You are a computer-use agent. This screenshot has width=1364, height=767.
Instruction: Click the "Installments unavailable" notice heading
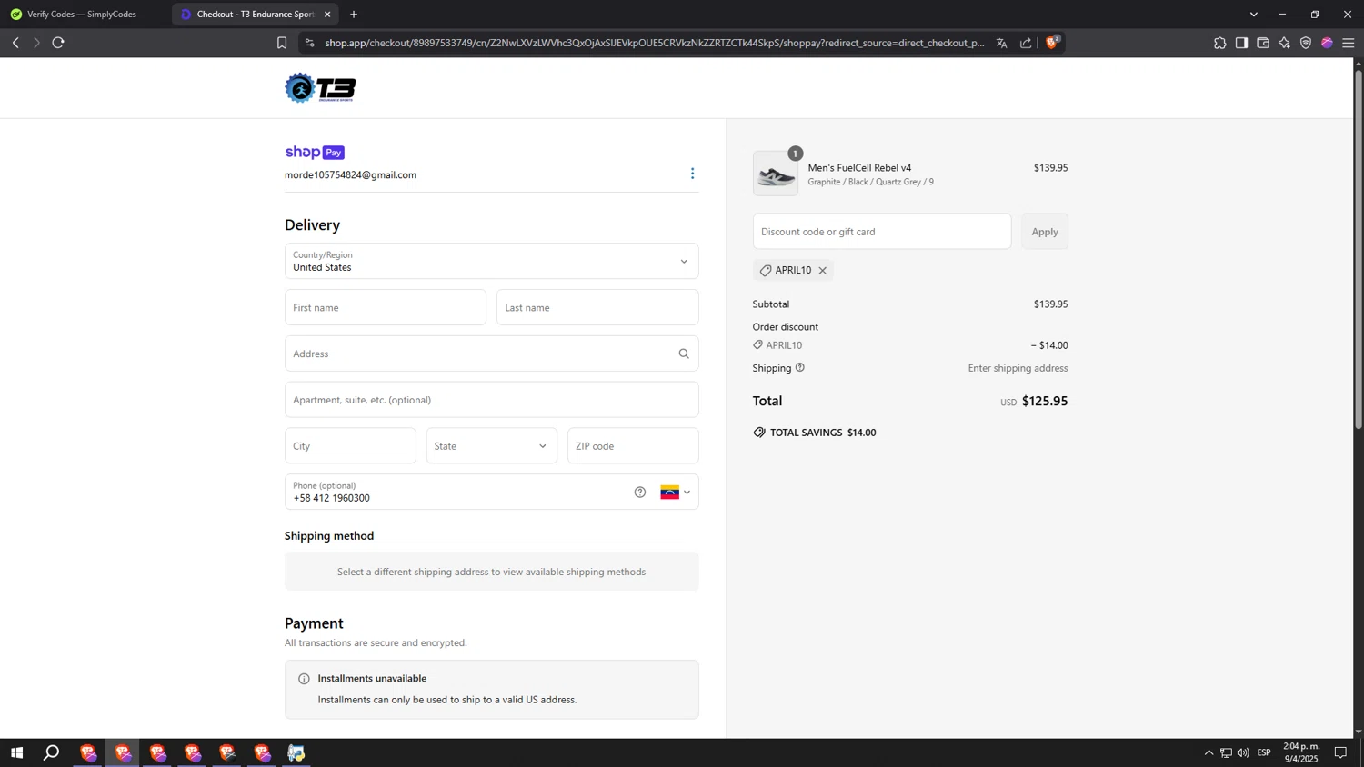point(372,679)
